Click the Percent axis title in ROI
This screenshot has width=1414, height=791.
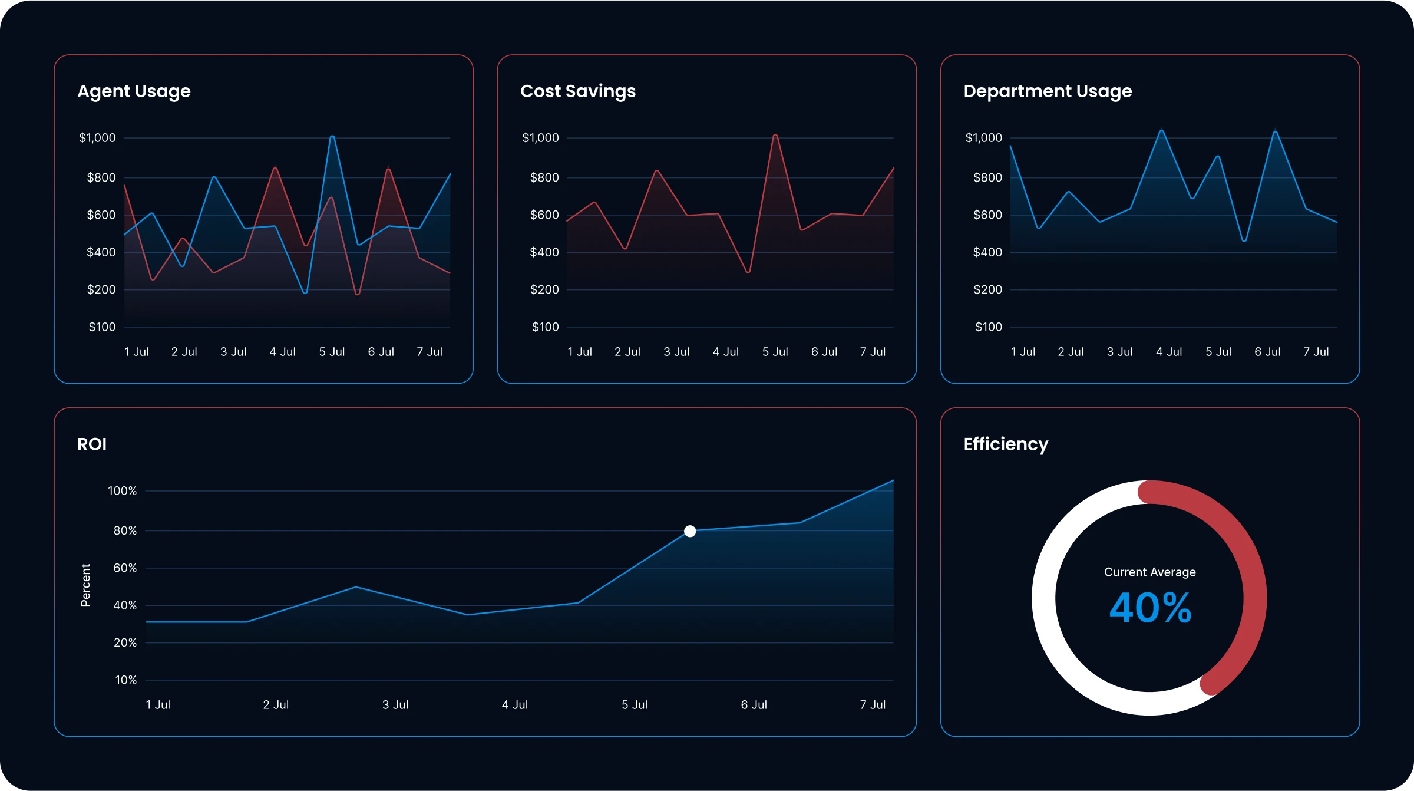85,585
